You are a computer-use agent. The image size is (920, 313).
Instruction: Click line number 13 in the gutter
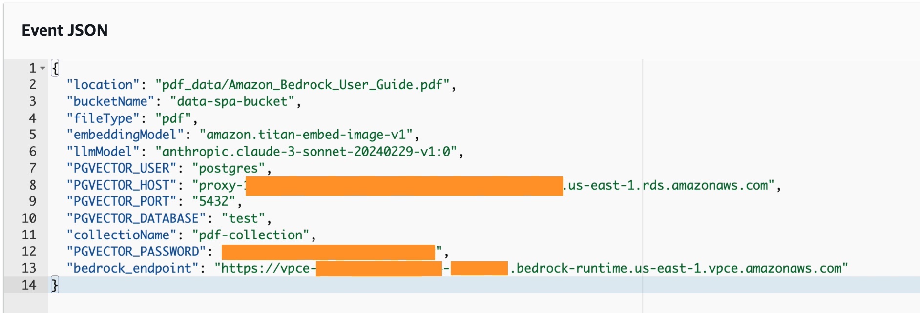pyautogui.click(x=29, y=268)
